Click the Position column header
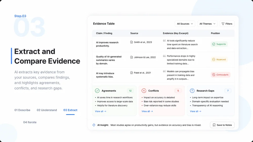Viewport: 253px width, 142px height. coord(215,33)
